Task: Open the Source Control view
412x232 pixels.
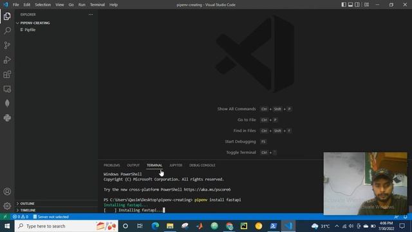Action: pos(7,45)
